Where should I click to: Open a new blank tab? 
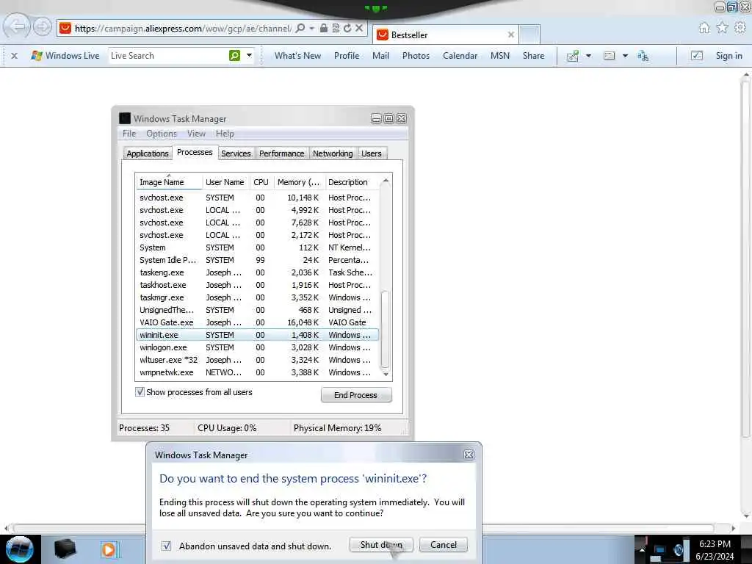(x=529, y=35)
